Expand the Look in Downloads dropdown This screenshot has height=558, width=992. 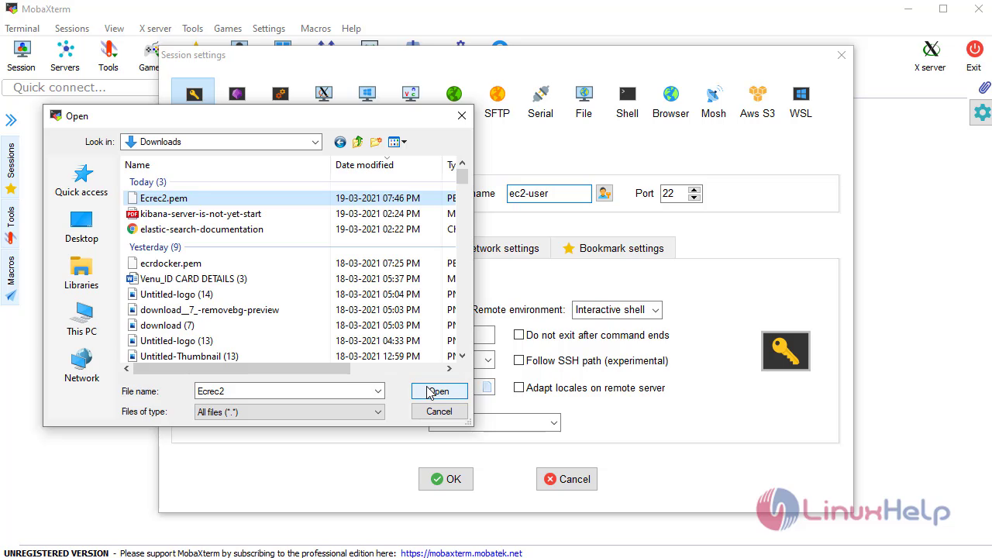tap(315, 142)
